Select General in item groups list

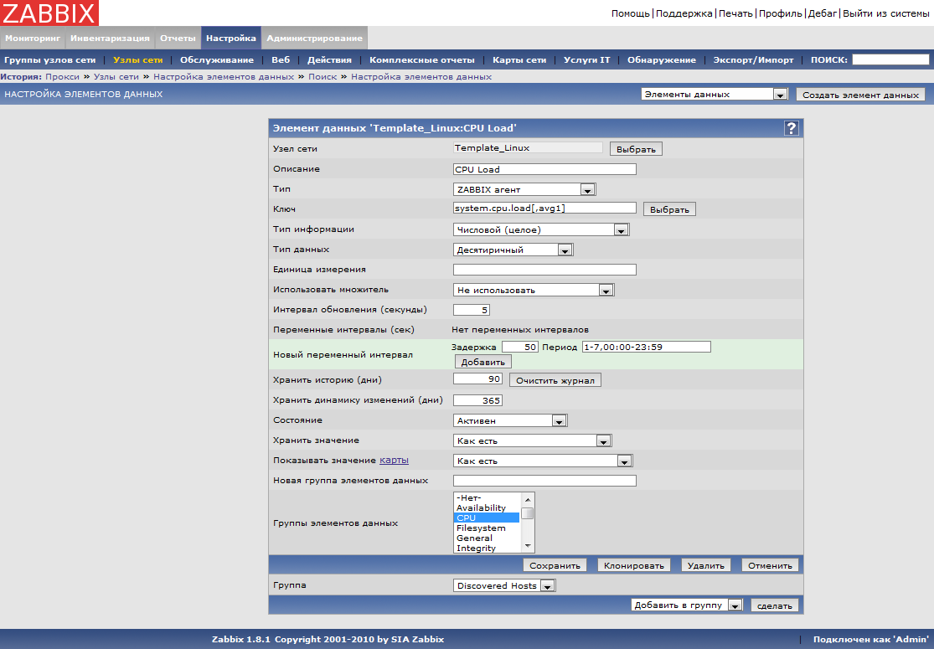pos(487,538)
